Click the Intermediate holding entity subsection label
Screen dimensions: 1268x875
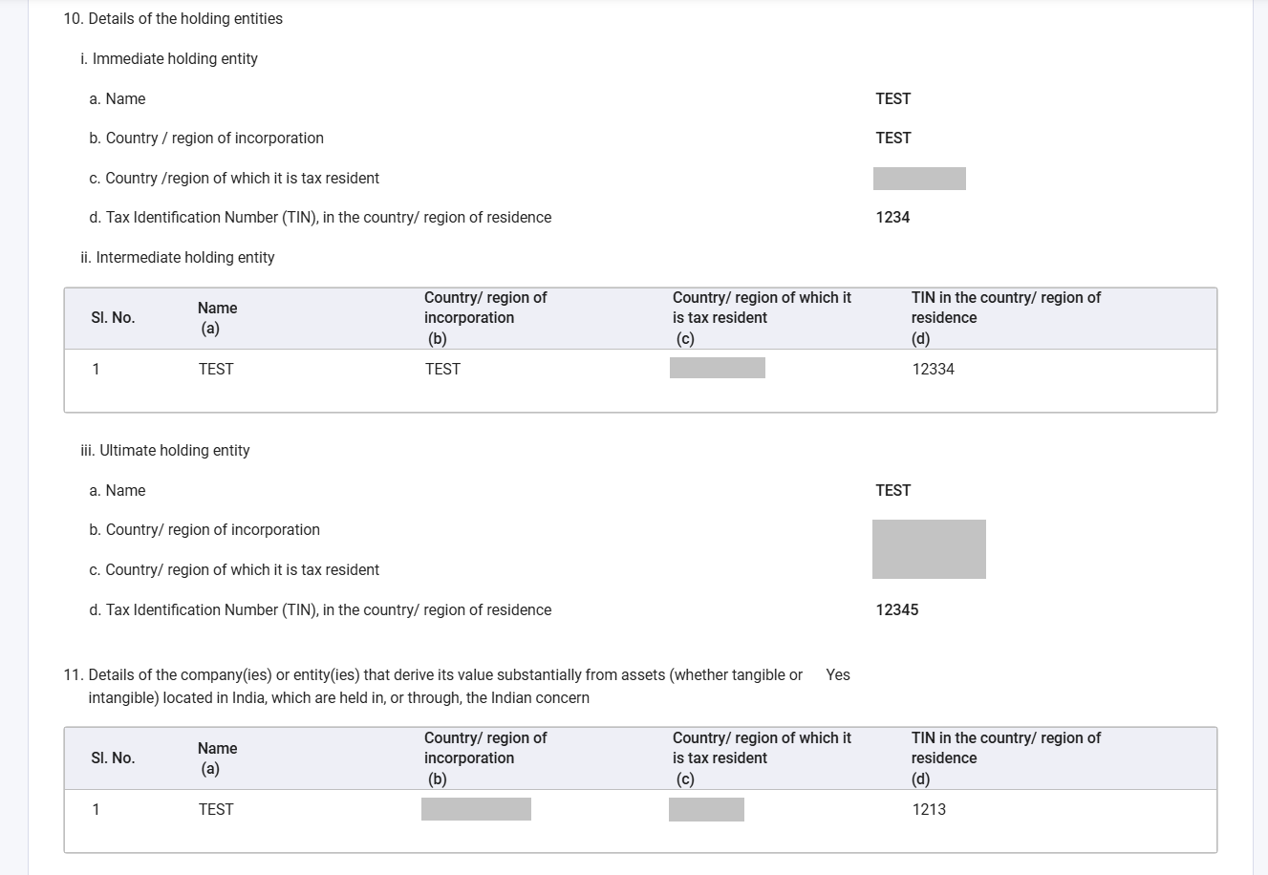point(178,257)
